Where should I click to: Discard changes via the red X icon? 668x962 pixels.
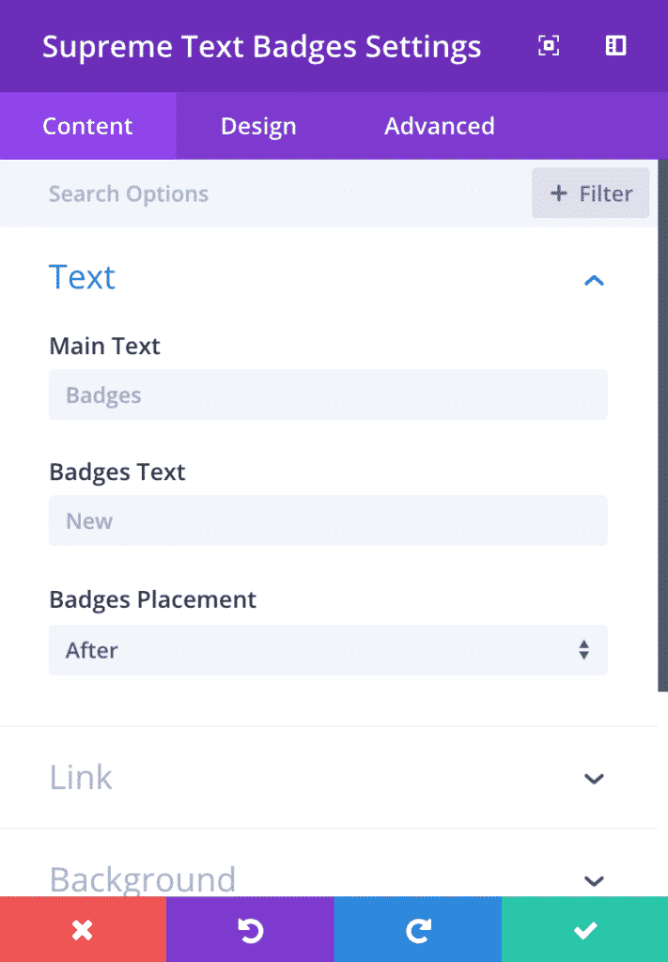83,929
